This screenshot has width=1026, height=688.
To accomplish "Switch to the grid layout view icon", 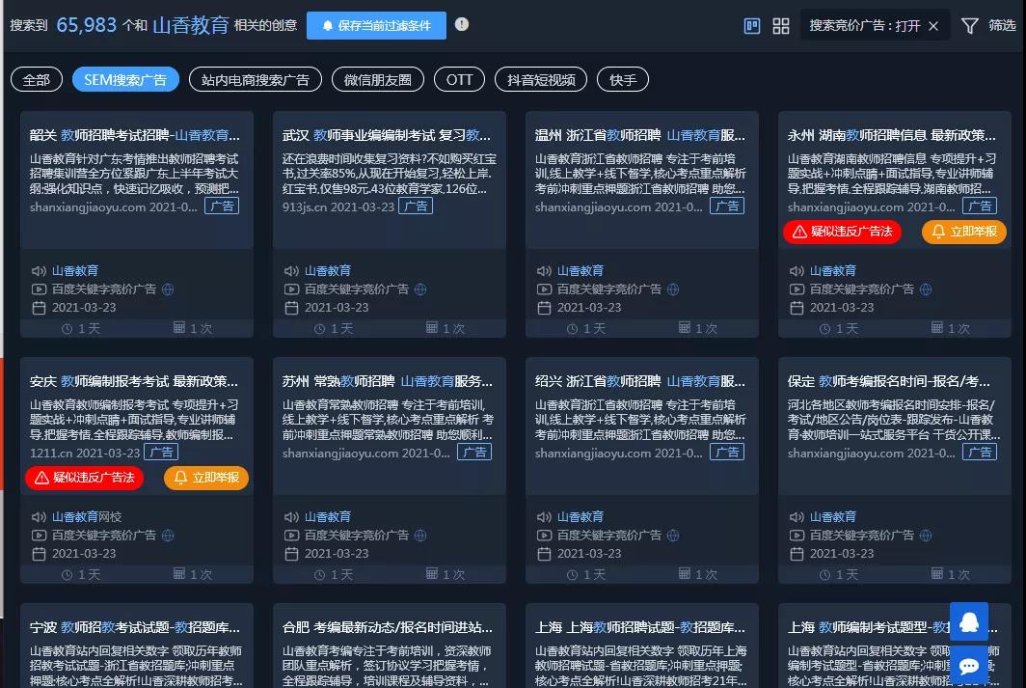I will 781,26.
